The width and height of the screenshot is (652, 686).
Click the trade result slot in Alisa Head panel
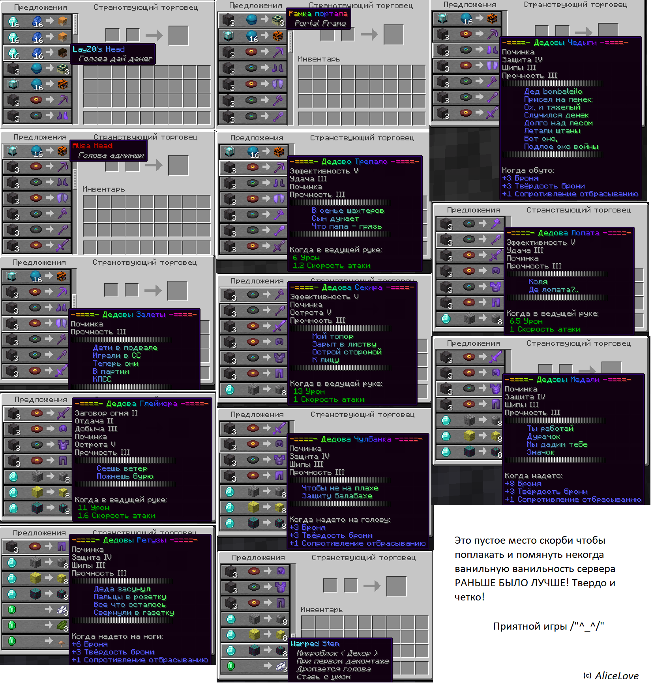click(x=178, y=166)
